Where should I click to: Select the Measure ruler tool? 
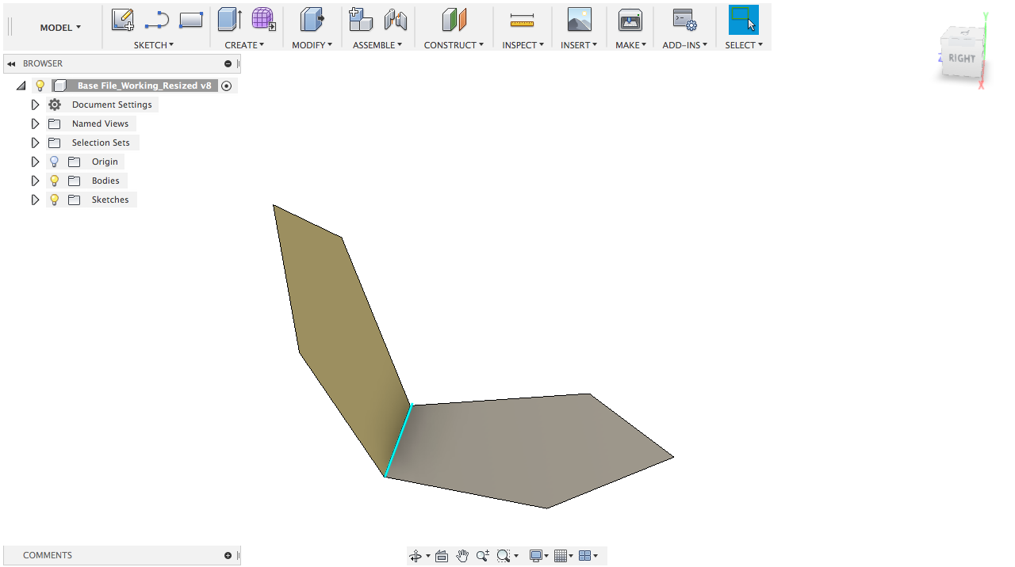point(523,20)
